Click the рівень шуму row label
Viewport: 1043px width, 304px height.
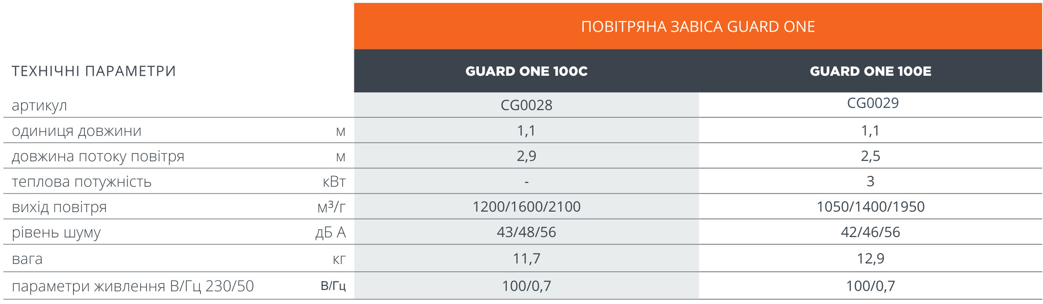point(56,233)
